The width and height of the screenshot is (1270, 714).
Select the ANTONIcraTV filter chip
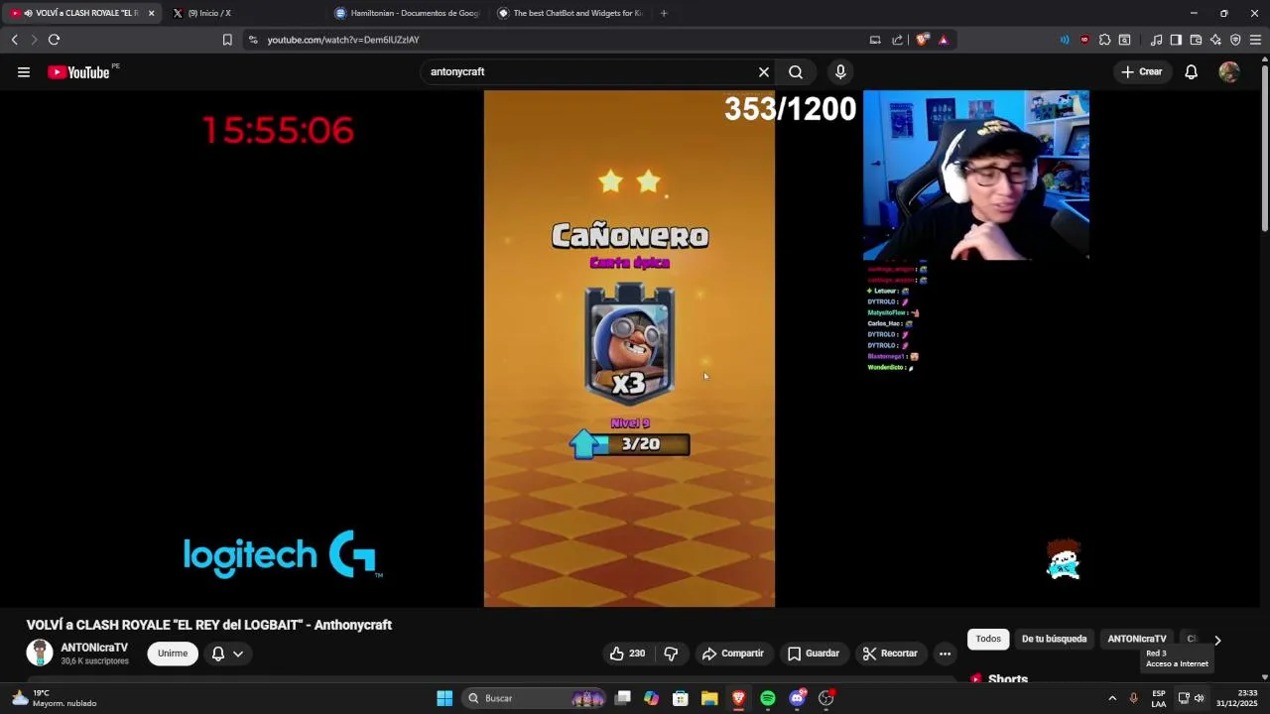1137,639
